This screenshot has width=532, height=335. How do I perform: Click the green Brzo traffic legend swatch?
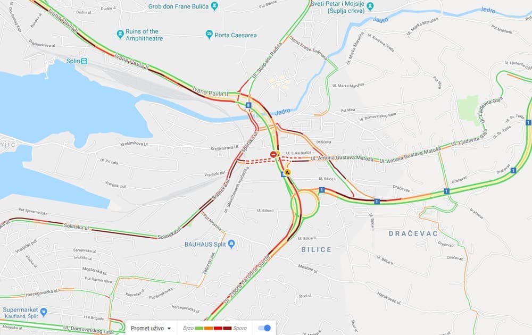click(199, 328)
